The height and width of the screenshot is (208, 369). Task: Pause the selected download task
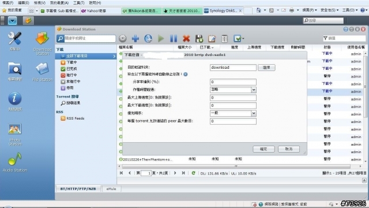(174, 39)
